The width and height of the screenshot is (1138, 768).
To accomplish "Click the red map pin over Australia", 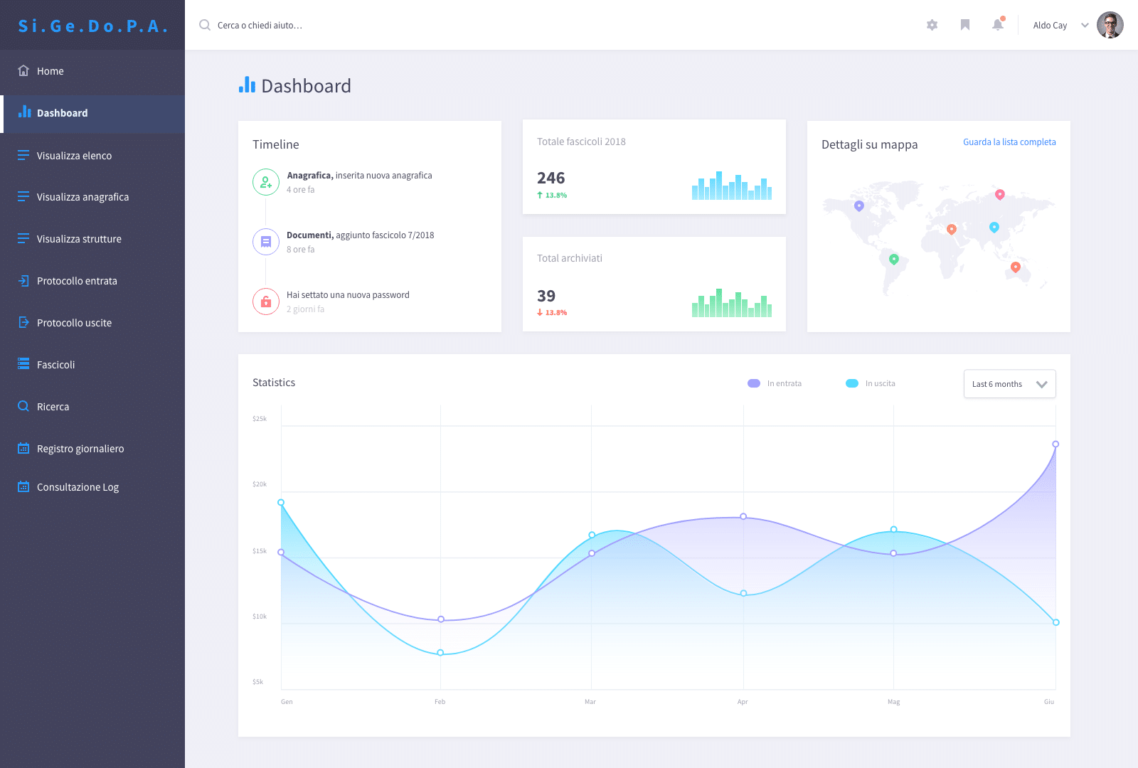I will 1016,267.
